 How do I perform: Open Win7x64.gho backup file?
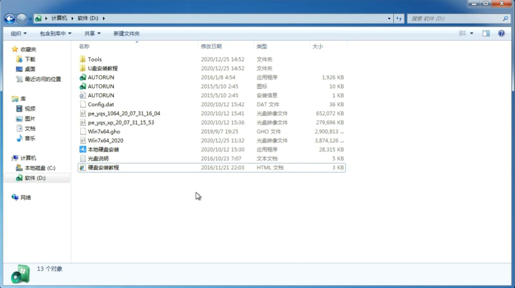coord(104,131)
